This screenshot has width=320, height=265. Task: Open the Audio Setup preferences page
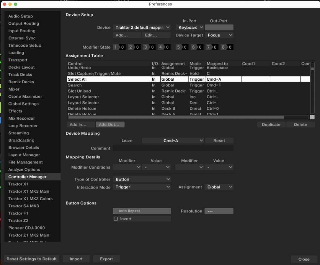[20, 16]
